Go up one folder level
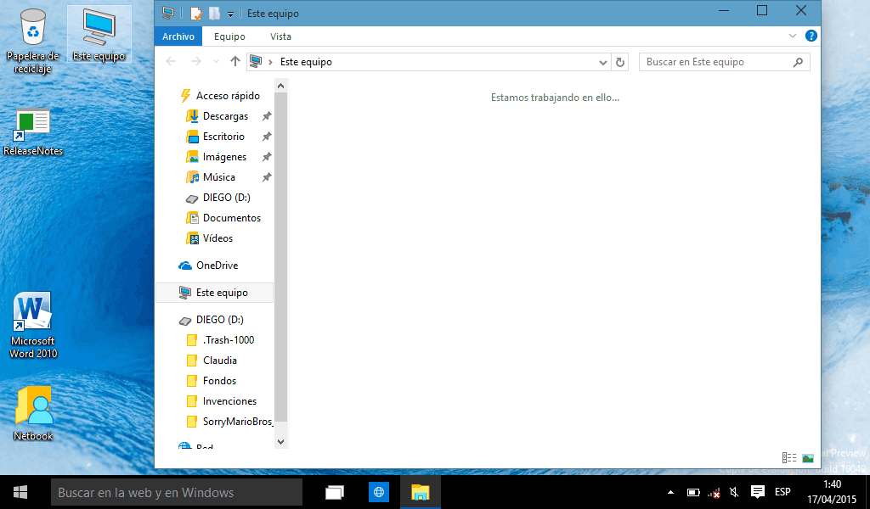This screenshot has width=870, height=509. pyautogui.click(x=235, y=62)
